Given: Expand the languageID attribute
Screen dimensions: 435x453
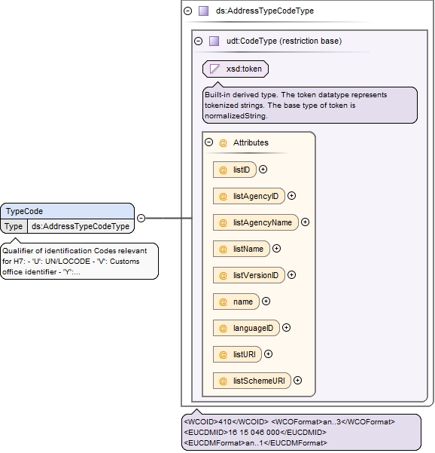Looking at the screenshot, I should tap(286, 328).
